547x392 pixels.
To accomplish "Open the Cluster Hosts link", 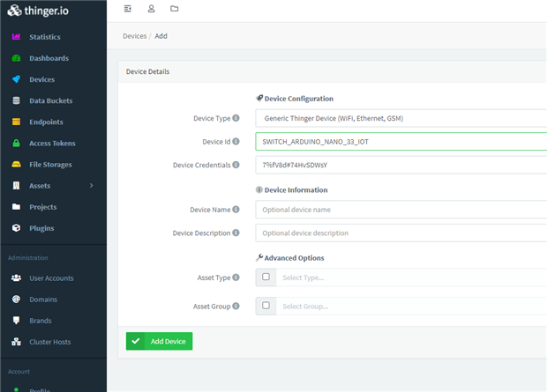I will coord(50,342).
